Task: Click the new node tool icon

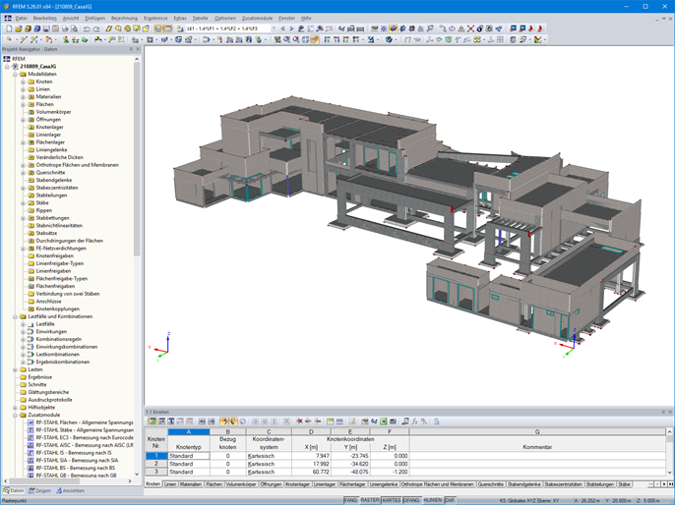Action: tap(9, 40)
